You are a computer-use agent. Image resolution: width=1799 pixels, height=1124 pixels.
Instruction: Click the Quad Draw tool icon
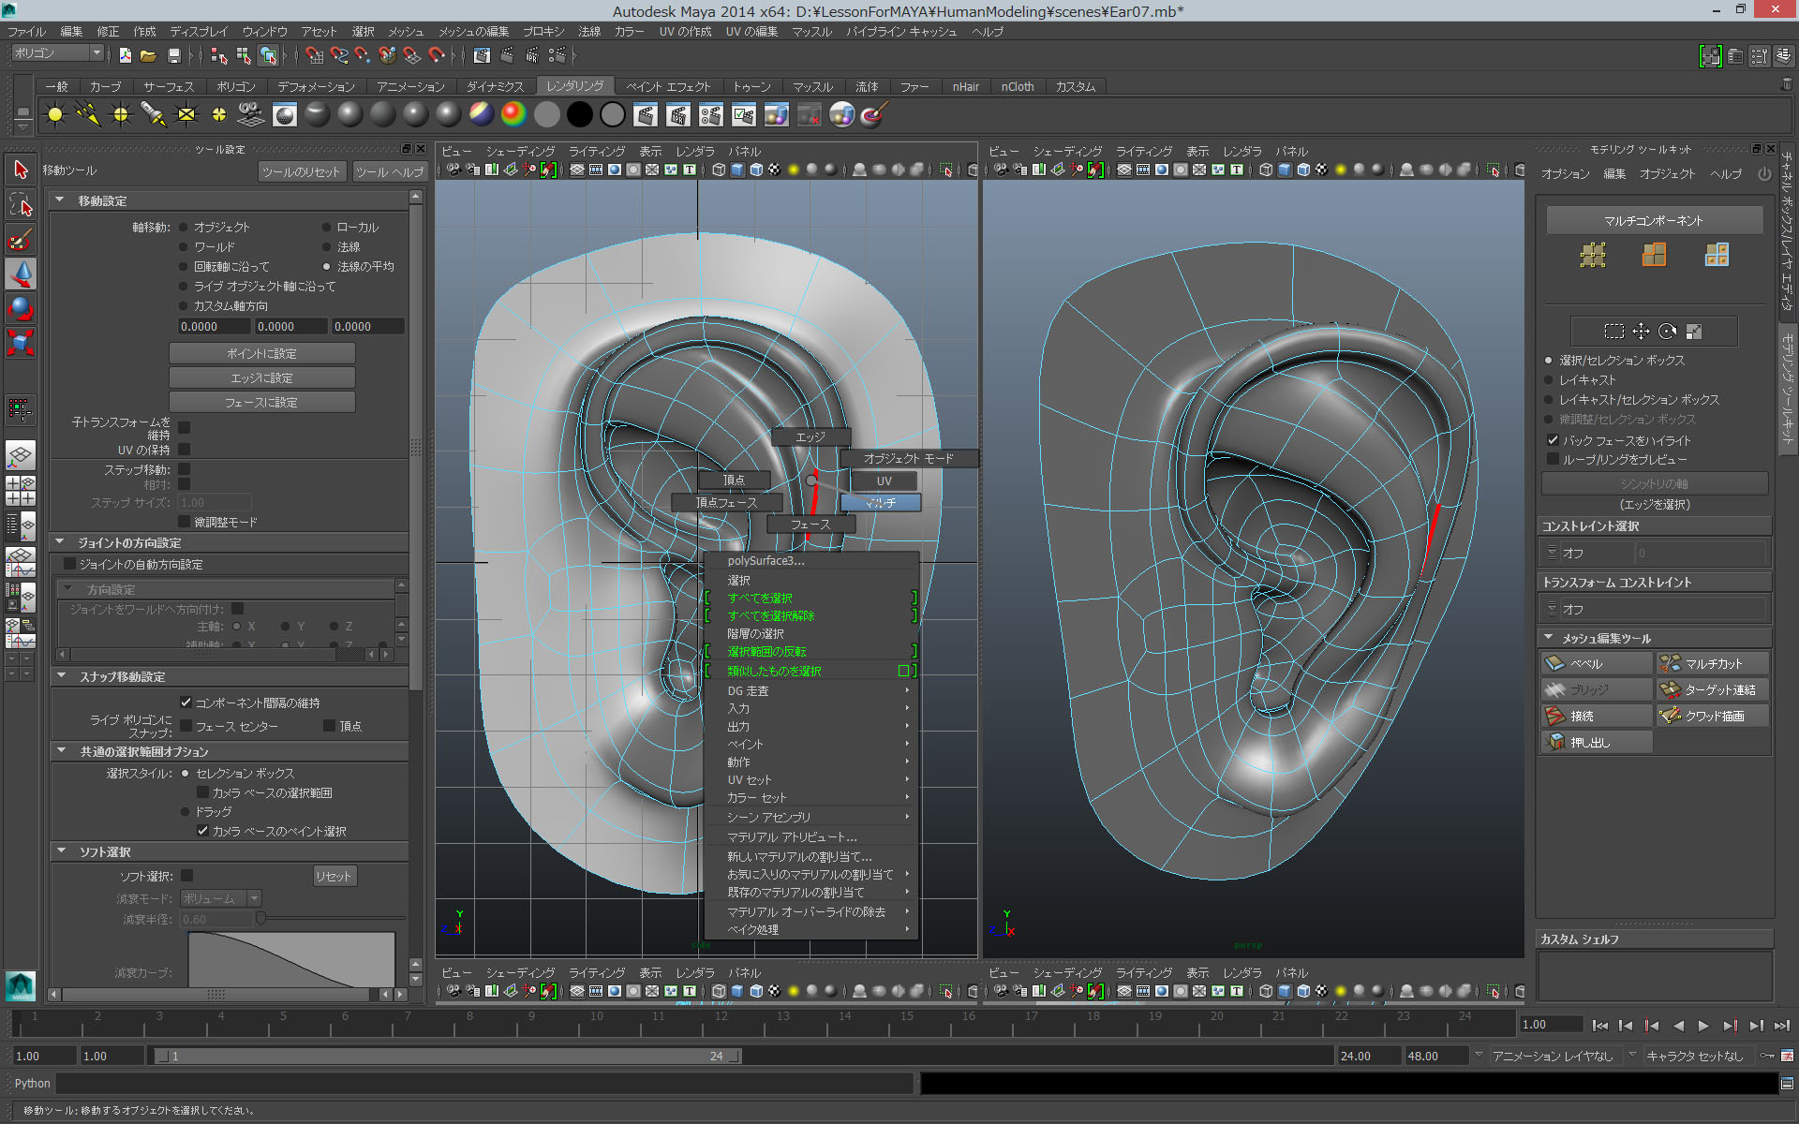coord(1670,716)
